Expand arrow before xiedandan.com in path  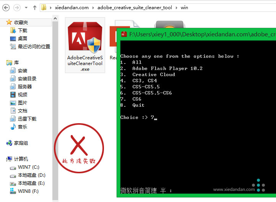coord(51,8)
